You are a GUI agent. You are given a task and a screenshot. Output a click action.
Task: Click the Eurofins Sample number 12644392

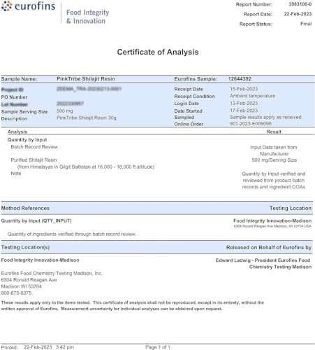coord(240,78)
